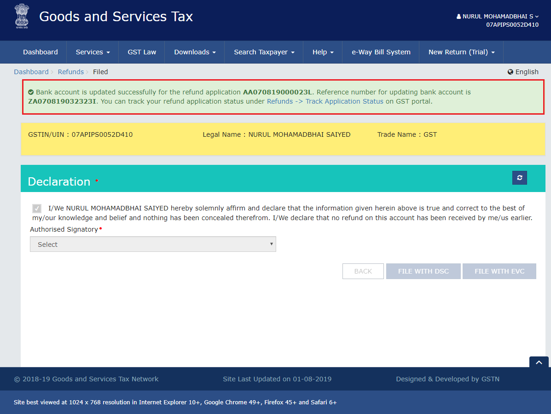Follow the Refunds breadcrumb link
Screen dimensions: 551x414
70,72
